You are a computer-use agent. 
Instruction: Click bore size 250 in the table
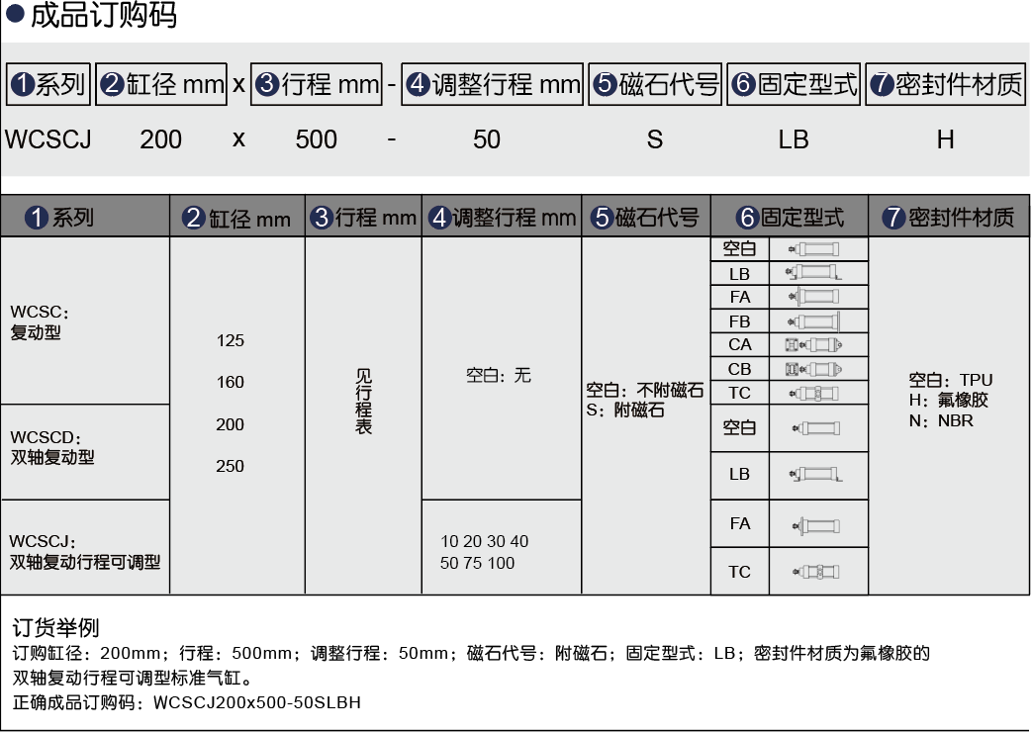[230, 466]
